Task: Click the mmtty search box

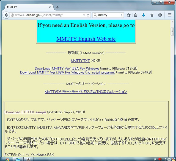Action: 108,15
